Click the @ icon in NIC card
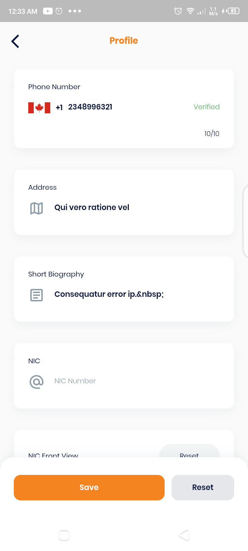 coord(37,382)
